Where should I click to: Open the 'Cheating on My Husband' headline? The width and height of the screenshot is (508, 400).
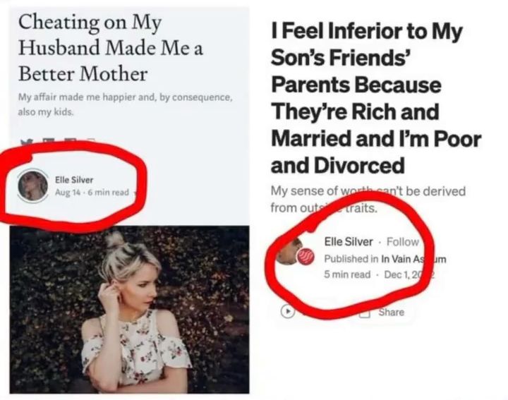pos(98,47)
